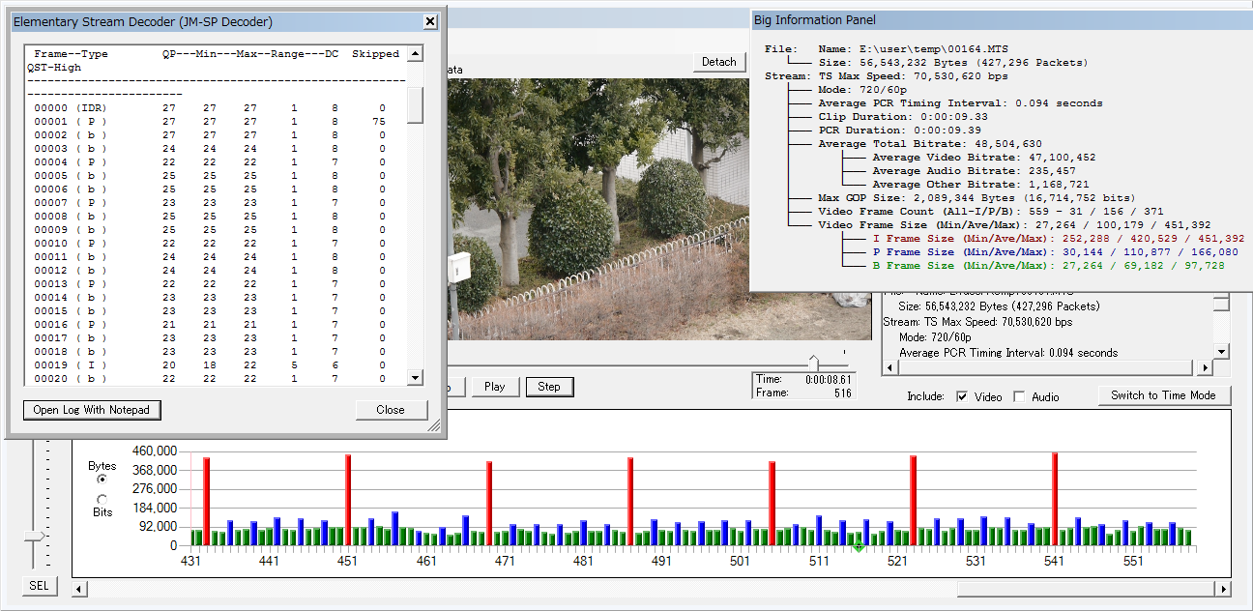Step forward one frame with Step

(549, 387)
